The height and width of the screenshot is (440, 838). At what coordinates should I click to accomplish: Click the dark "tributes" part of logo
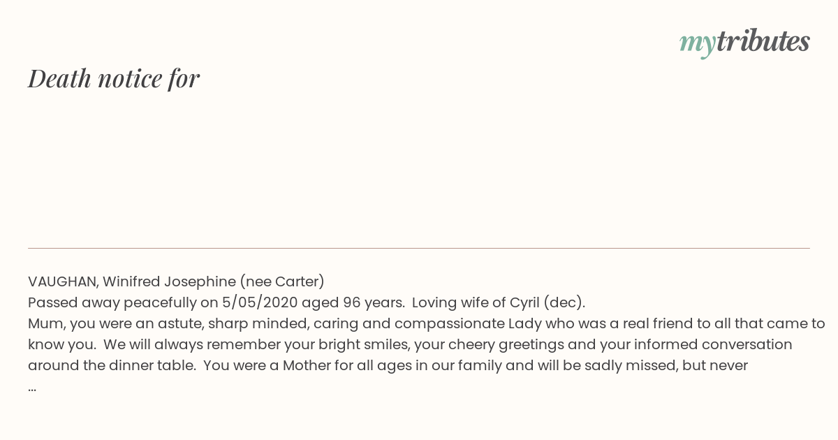coord(763,41)
